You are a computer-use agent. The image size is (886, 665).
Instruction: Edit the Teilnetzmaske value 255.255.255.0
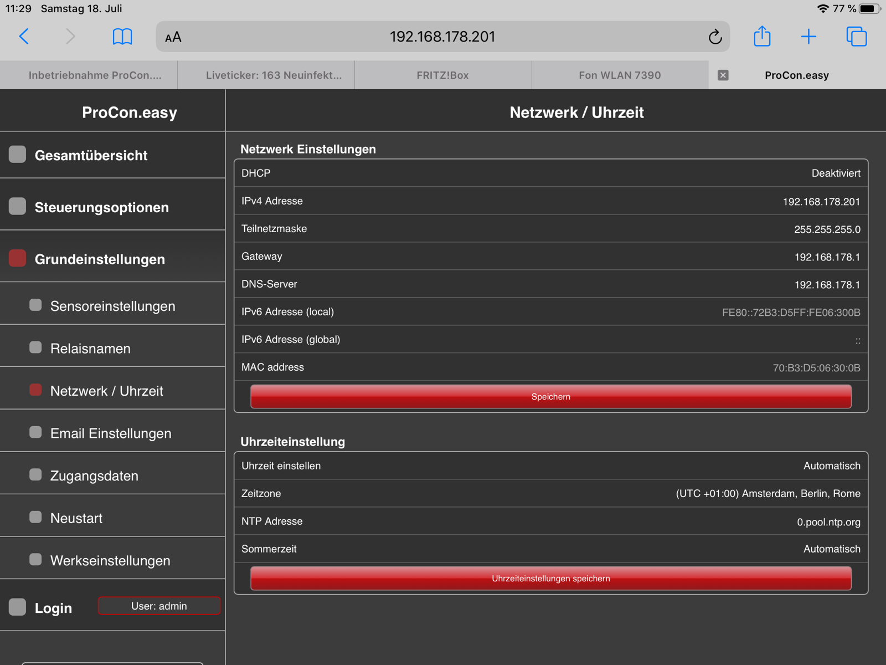[x=827, y=229]
